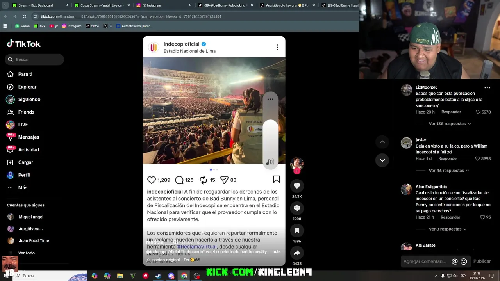Viewport: 500px width, 281px height.
Task: Open the three-dot overlay above the volume slider
Action: tap(270, 99)
